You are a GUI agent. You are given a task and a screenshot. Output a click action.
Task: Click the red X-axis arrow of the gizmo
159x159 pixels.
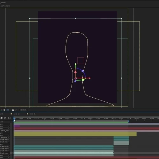[x=90, y=78]
